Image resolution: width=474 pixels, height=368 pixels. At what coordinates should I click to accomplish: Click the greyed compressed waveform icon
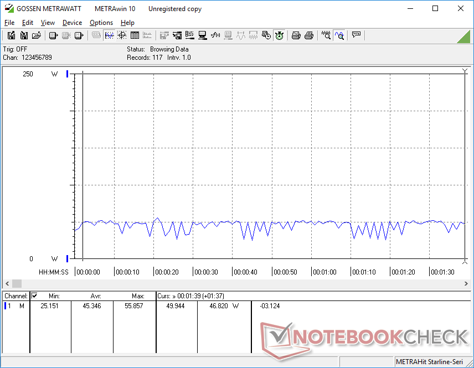click(253, 35)
